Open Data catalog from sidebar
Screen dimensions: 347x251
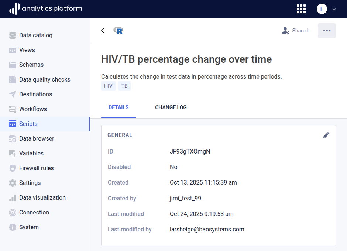pyautogui.click(x=35, y=35)
